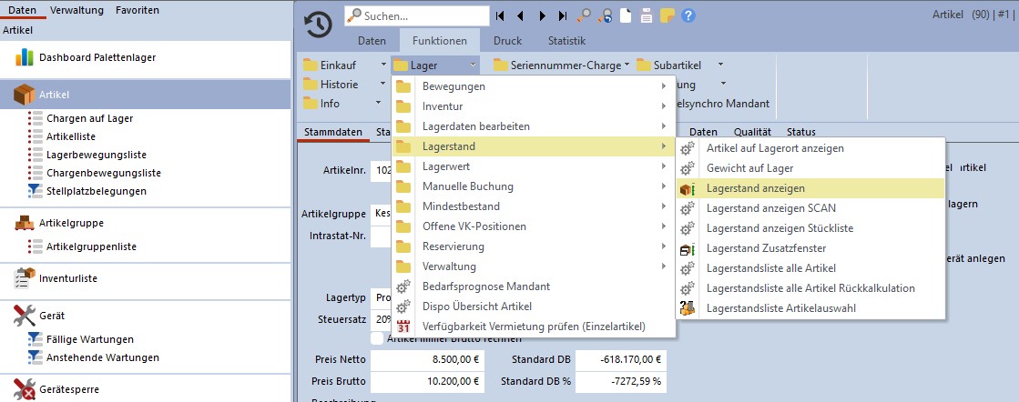This screenshot has width=1019, height=402.
Task: Open Gerätesperre crossed tools icon
Action: click(x=24, y=389)
